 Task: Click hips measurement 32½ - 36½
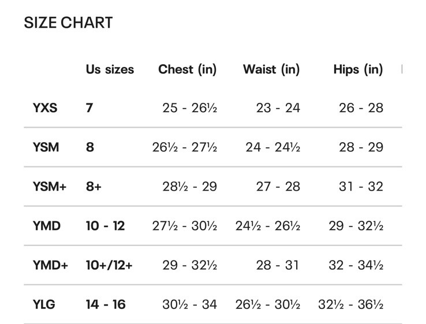point(351,304)
